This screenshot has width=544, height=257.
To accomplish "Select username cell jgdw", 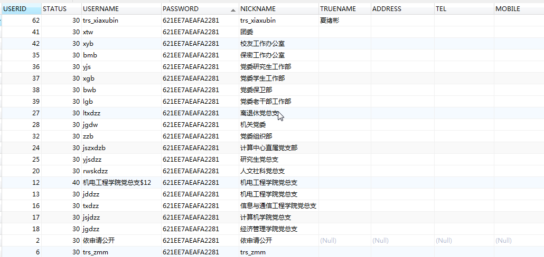I will click(x=122, y=125).
